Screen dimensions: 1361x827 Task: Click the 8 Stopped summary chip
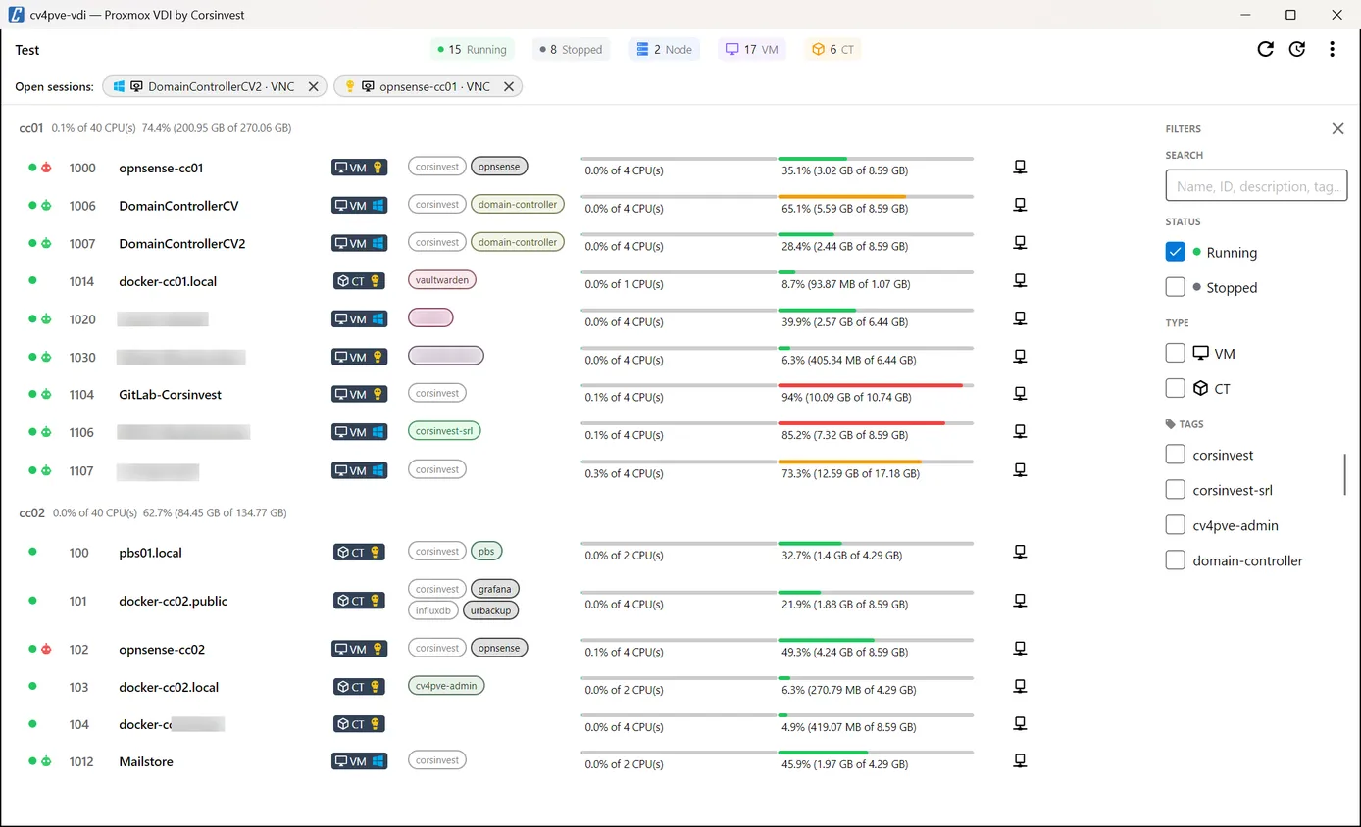point(572,49)
